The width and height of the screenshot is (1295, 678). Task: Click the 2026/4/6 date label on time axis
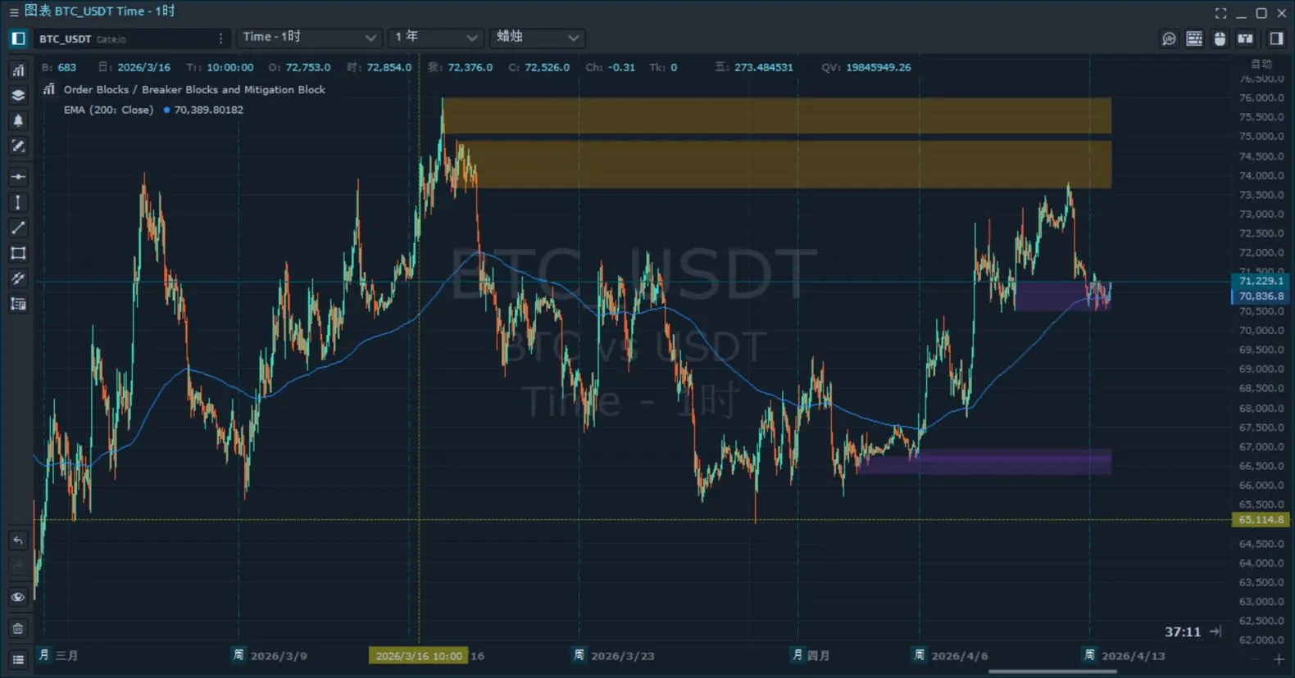tap(960, 656)
